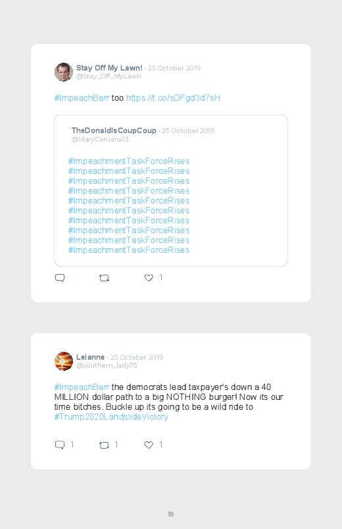Click @southern_lady75 handle
Screen dimensions: 342x529
pos(107,366)
